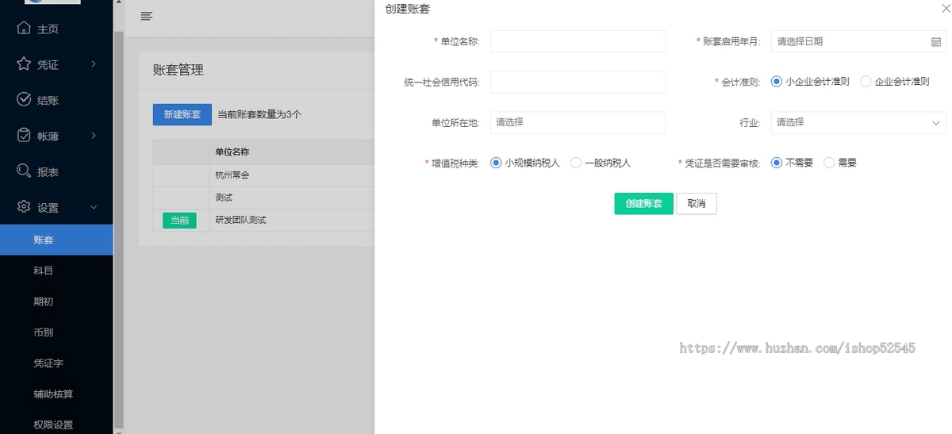
Task: Click the 当前账套数量为3个 text
Action: point(259,114)
